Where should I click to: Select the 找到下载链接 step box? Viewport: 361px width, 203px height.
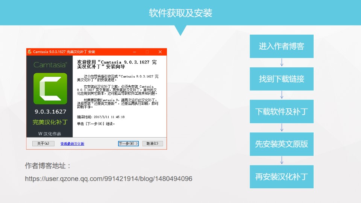[x=281, y=79]
